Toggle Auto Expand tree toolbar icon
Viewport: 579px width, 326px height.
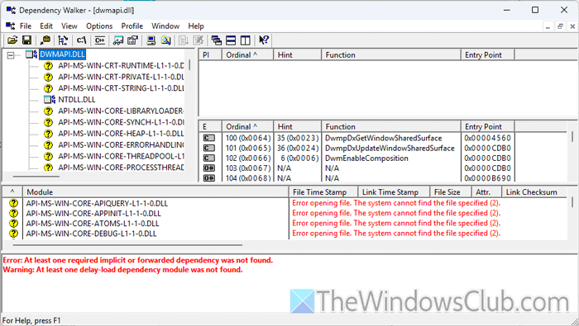63,40
